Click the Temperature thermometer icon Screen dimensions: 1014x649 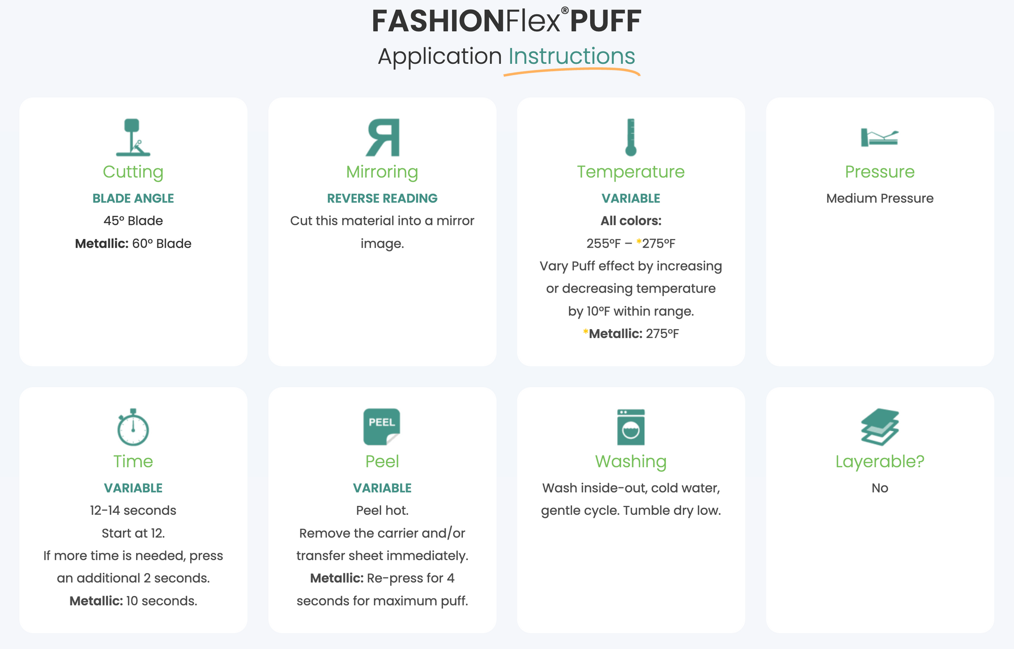point(630,137)
